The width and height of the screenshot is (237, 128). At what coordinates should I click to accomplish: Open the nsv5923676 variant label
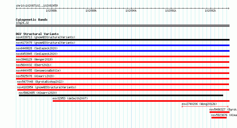pyautogui.click(x=224, y=115)
